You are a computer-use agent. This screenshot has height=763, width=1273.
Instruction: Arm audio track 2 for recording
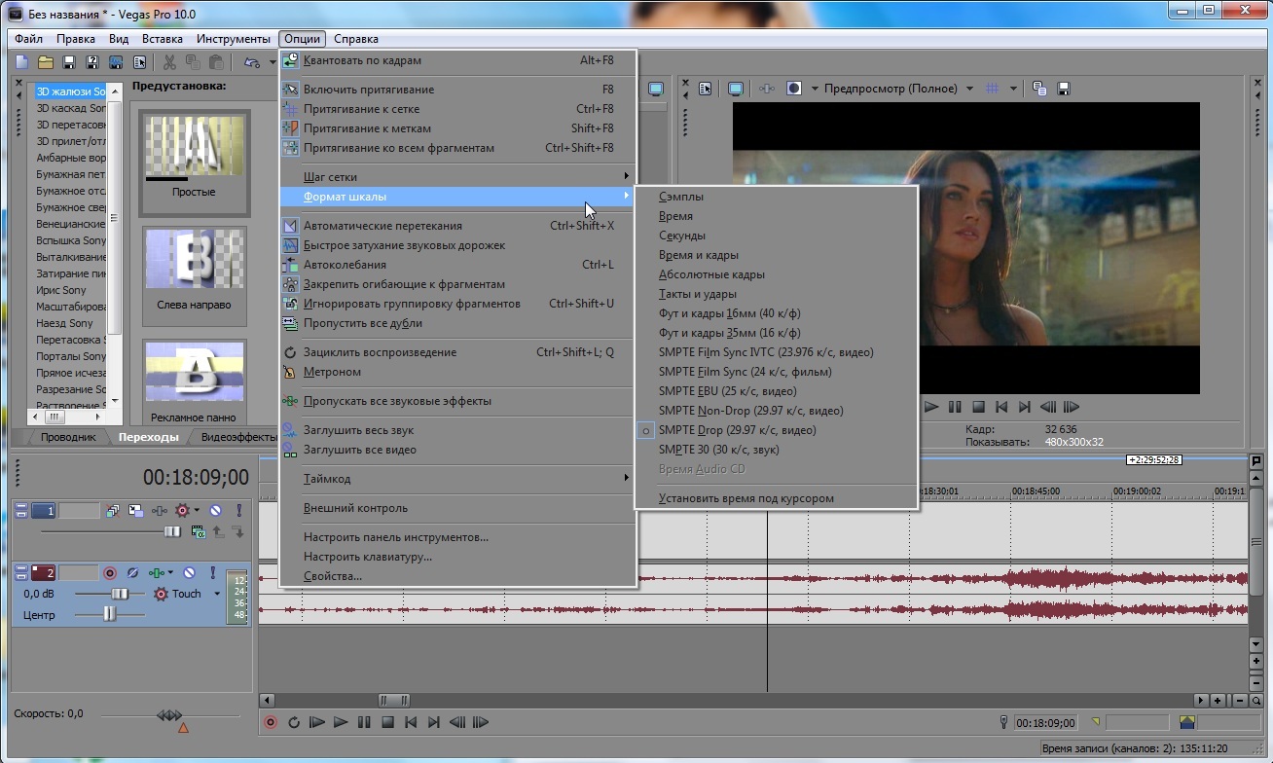(110, 573)
